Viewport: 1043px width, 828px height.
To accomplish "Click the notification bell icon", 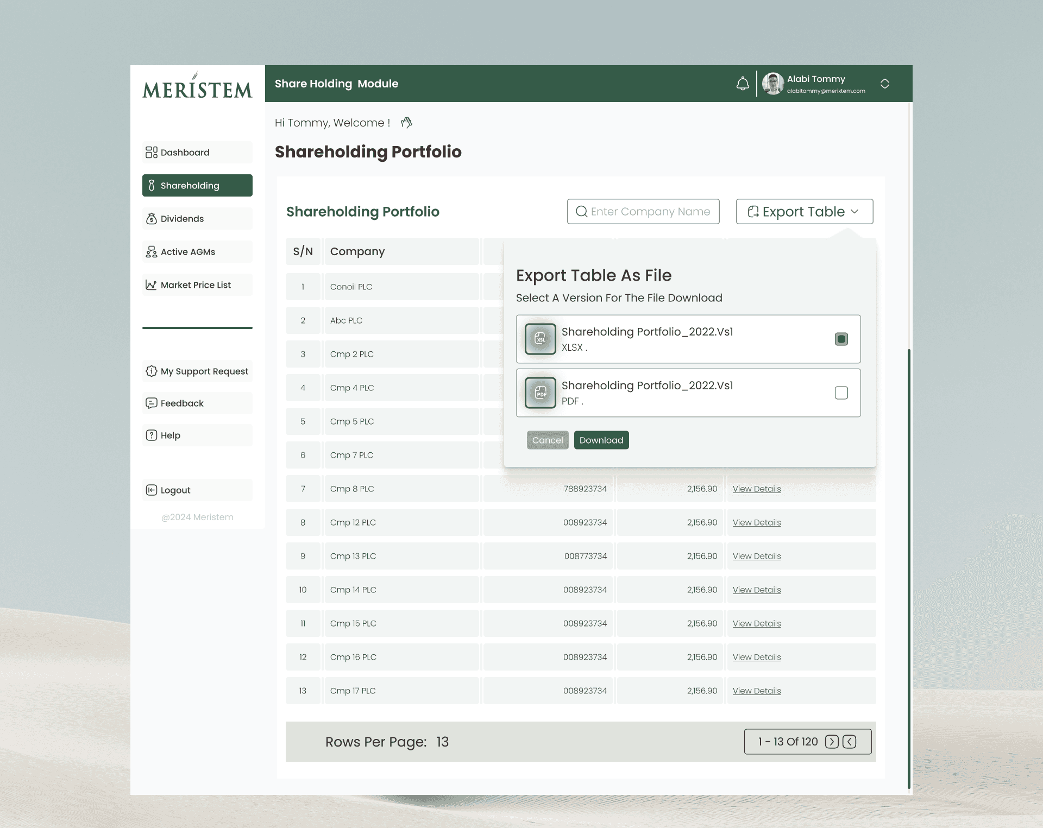I will [x=743, y=84].
